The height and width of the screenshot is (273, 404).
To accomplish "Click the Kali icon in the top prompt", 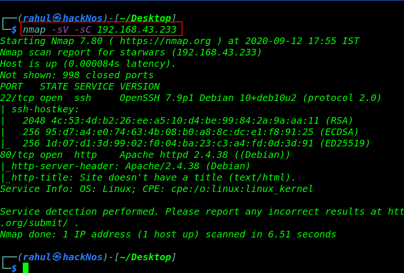I will (57, 18).
